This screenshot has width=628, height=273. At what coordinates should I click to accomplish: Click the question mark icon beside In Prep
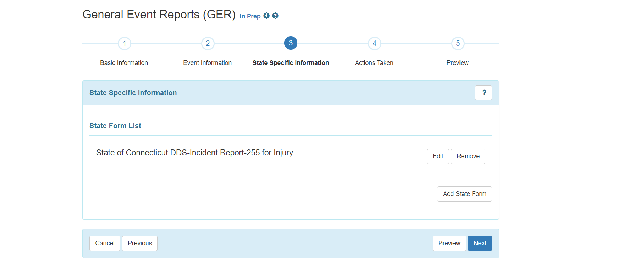coord(275,16)
